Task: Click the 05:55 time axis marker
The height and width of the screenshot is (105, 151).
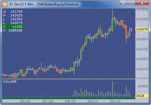Action: (25, 101)
